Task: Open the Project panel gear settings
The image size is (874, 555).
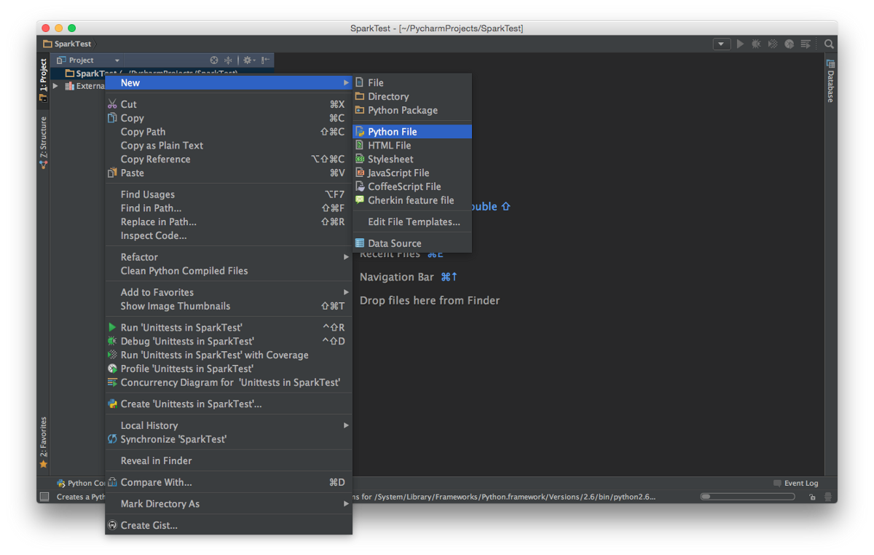Action: [x=248, y=60]
